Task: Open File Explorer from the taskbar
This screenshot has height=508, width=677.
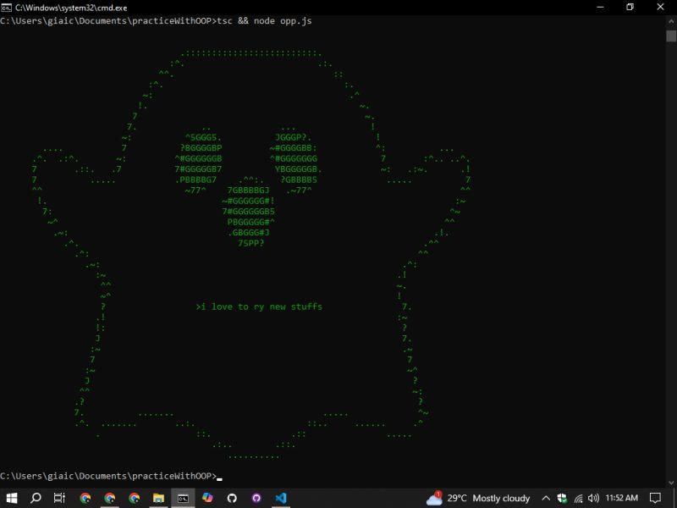Action: [158, 498]
